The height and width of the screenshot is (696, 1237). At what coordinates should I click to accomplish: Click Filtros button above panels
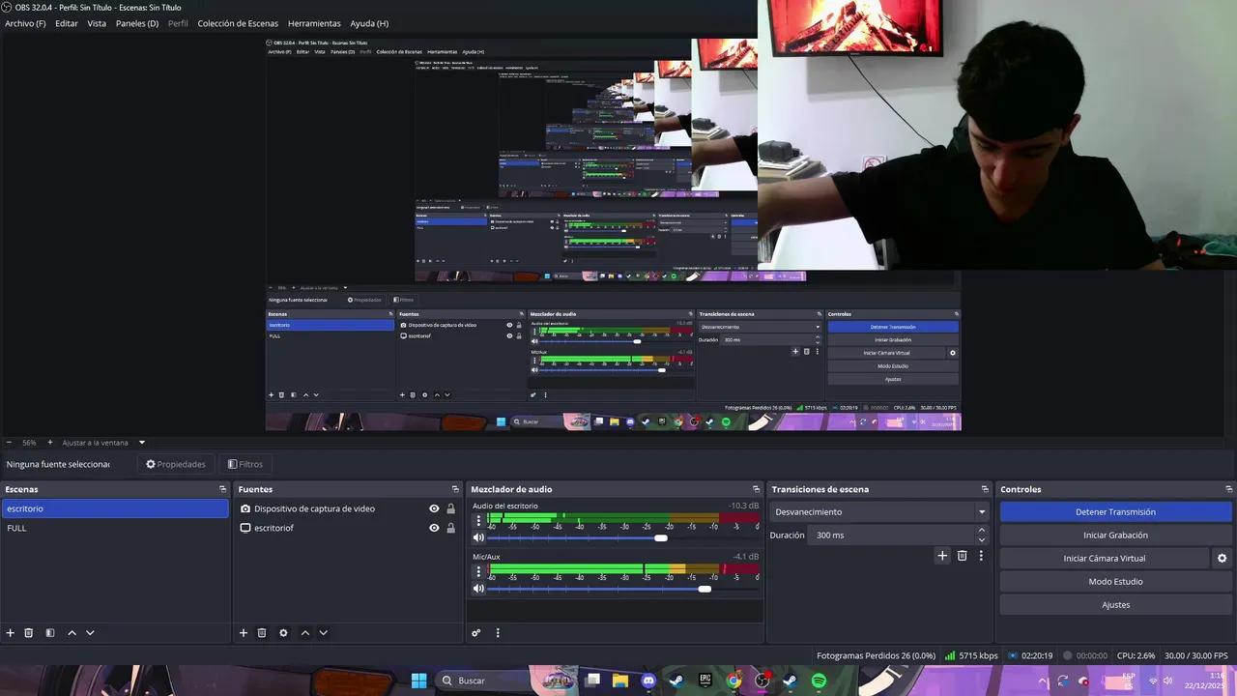click(x=245, y=464)
